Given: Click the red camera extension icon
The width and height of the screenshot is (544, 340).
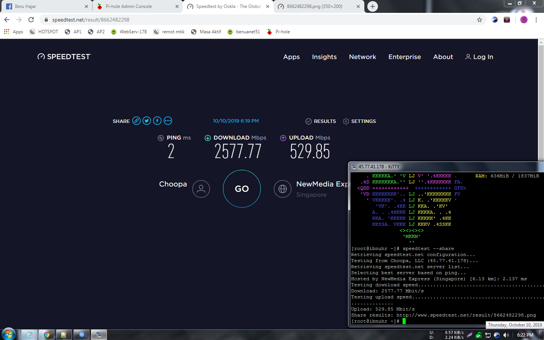Looking at the screenshot, I should (507, 20).
